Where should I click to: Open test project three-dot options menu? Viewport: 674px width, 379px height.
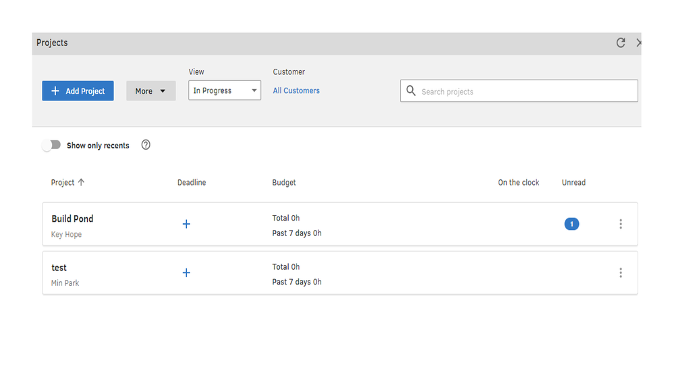621,273
